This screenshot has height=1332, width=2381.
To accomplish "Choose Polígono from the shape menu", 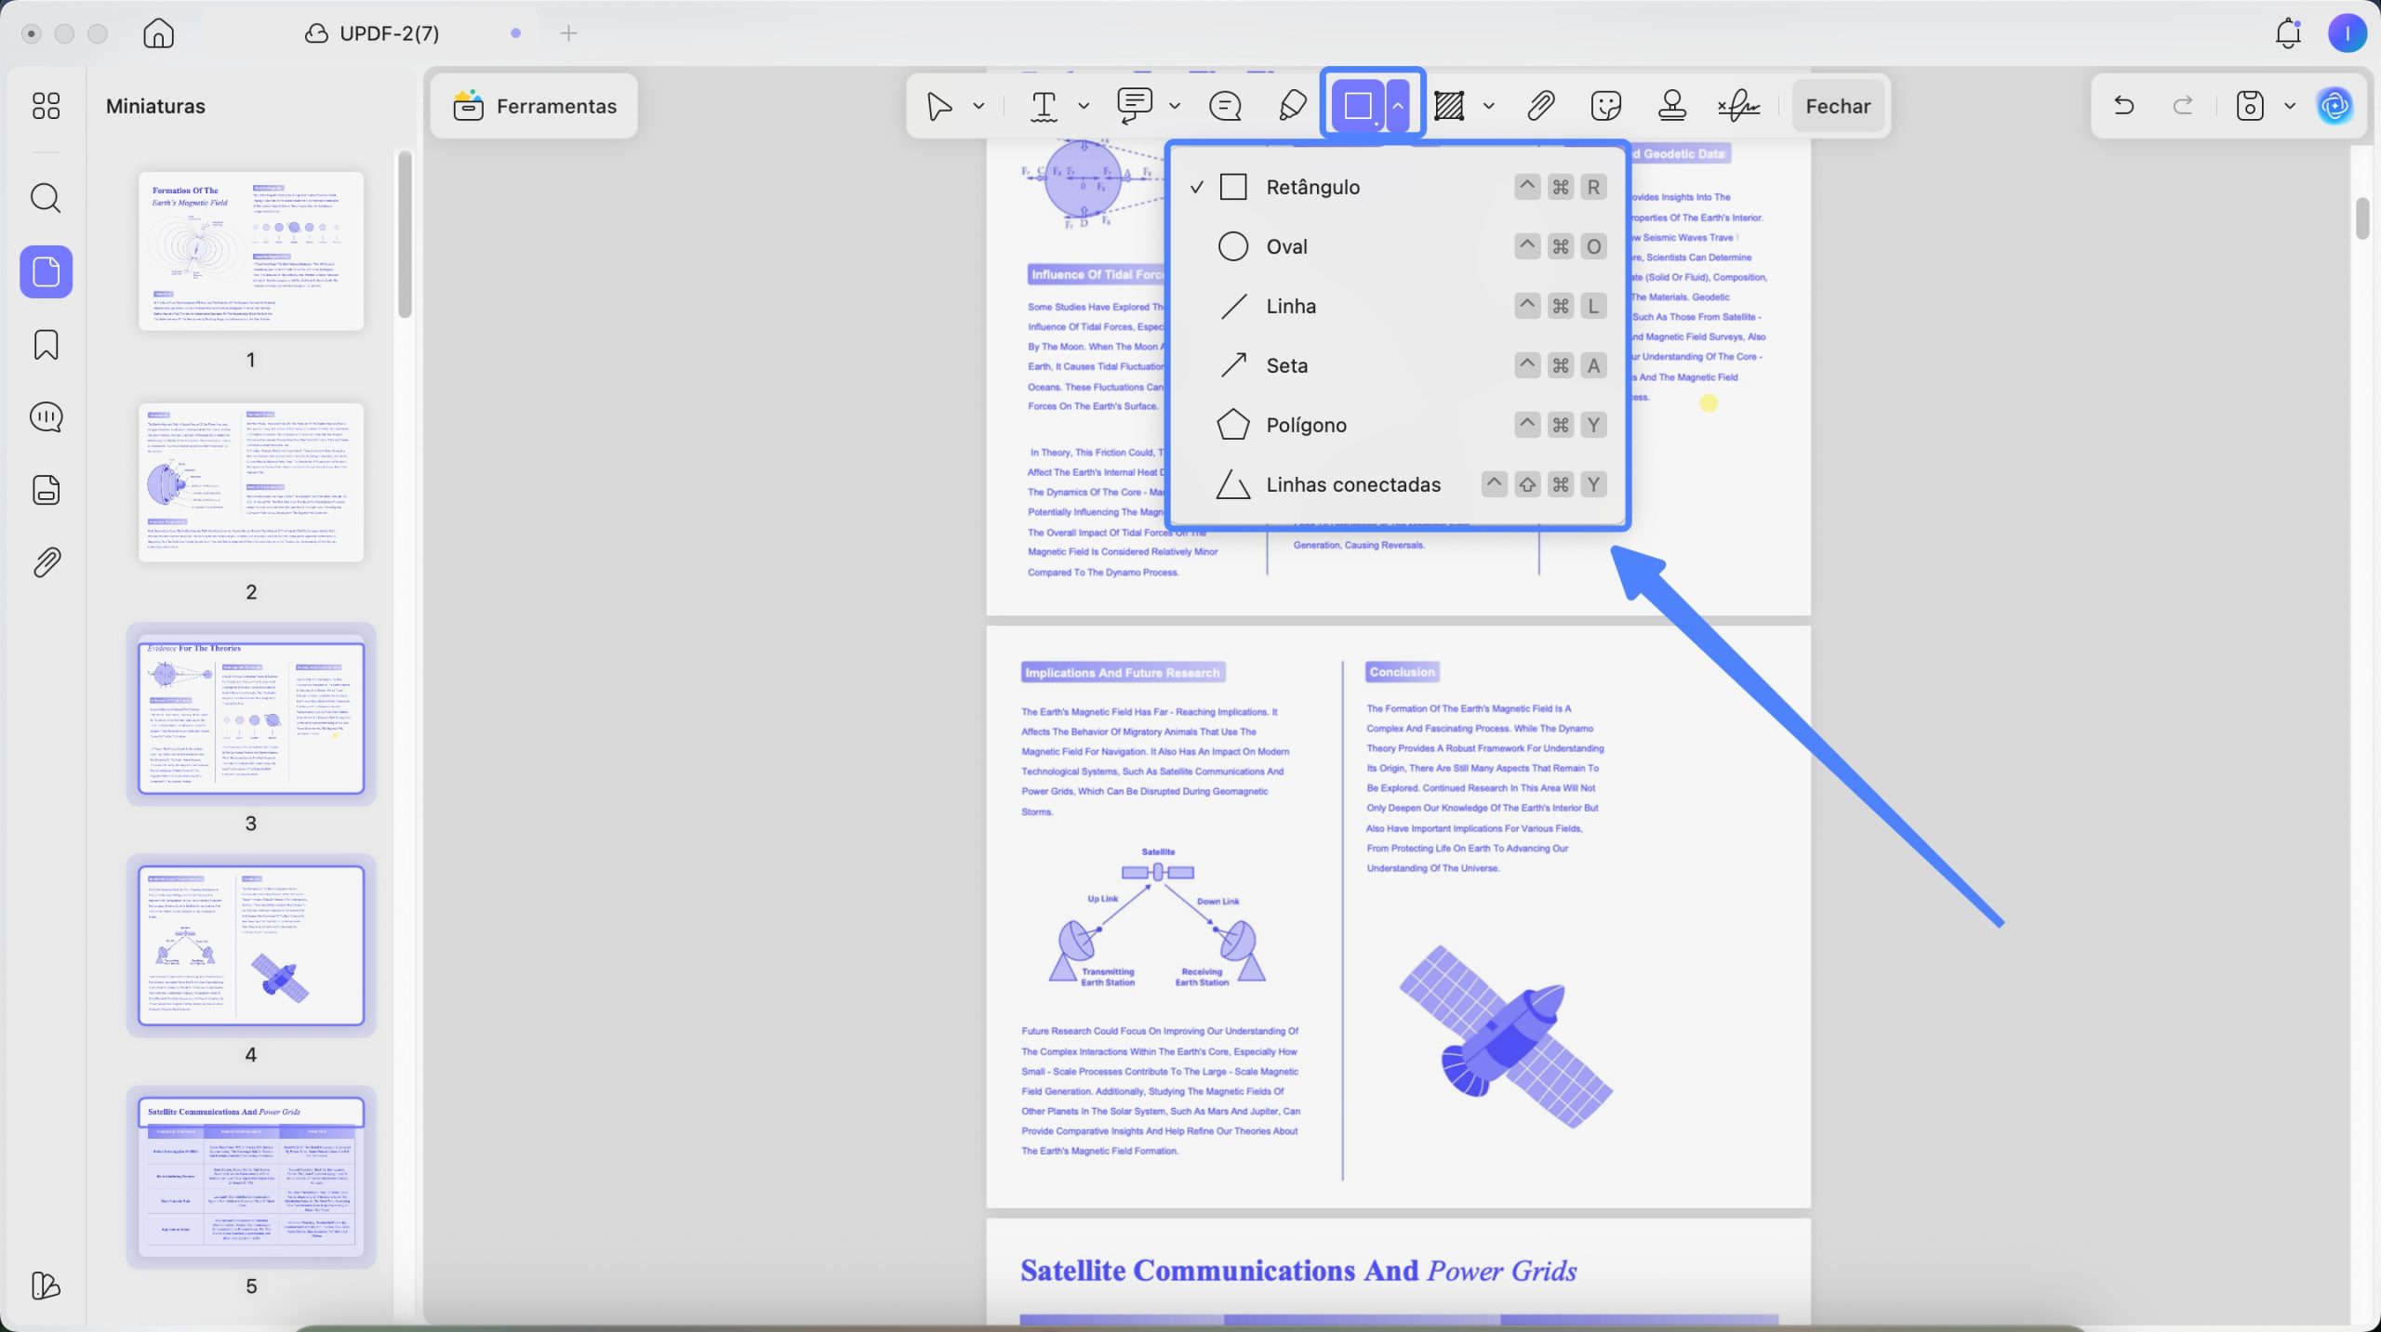I will tap(1398, 425).
